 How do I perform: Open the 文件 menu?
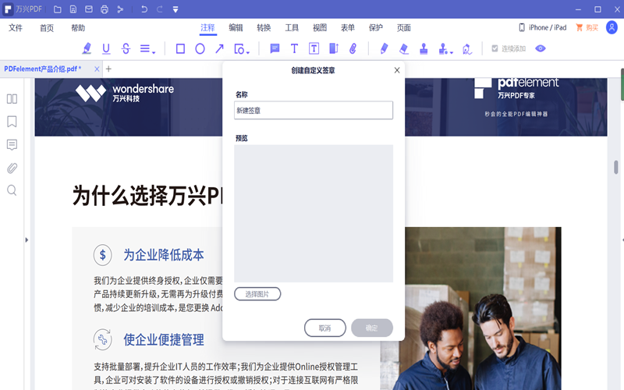point(16,27)
